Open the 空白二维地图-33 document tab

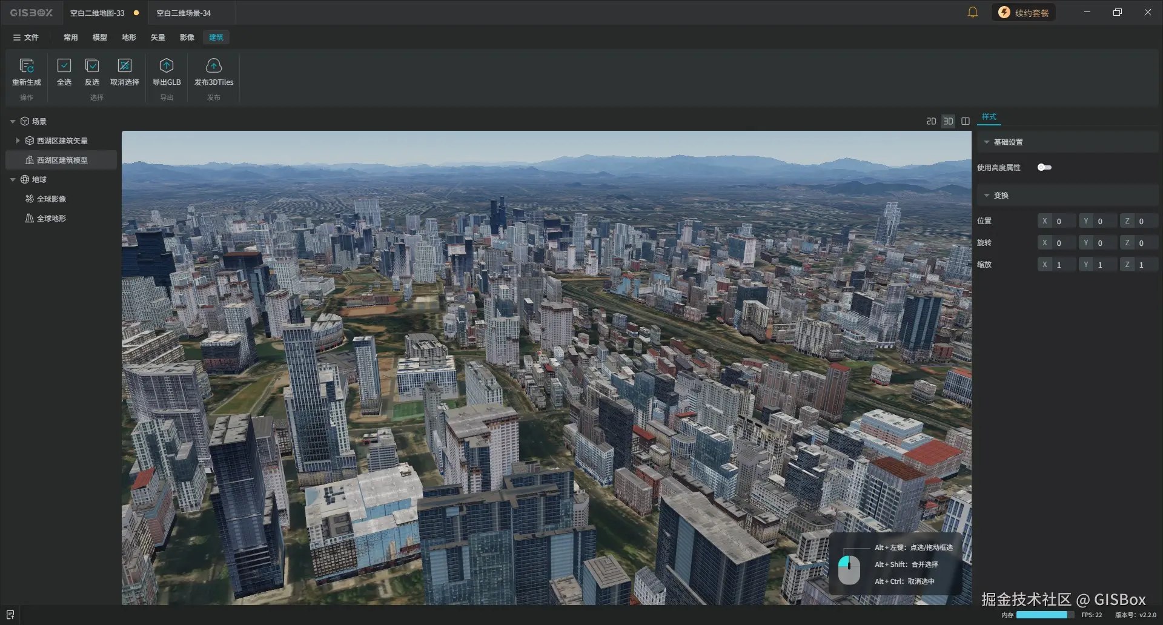pos(104,13)
